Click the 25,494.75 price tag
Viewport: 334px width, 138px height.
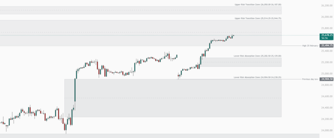pyautogui.click(x=326, y=46)
